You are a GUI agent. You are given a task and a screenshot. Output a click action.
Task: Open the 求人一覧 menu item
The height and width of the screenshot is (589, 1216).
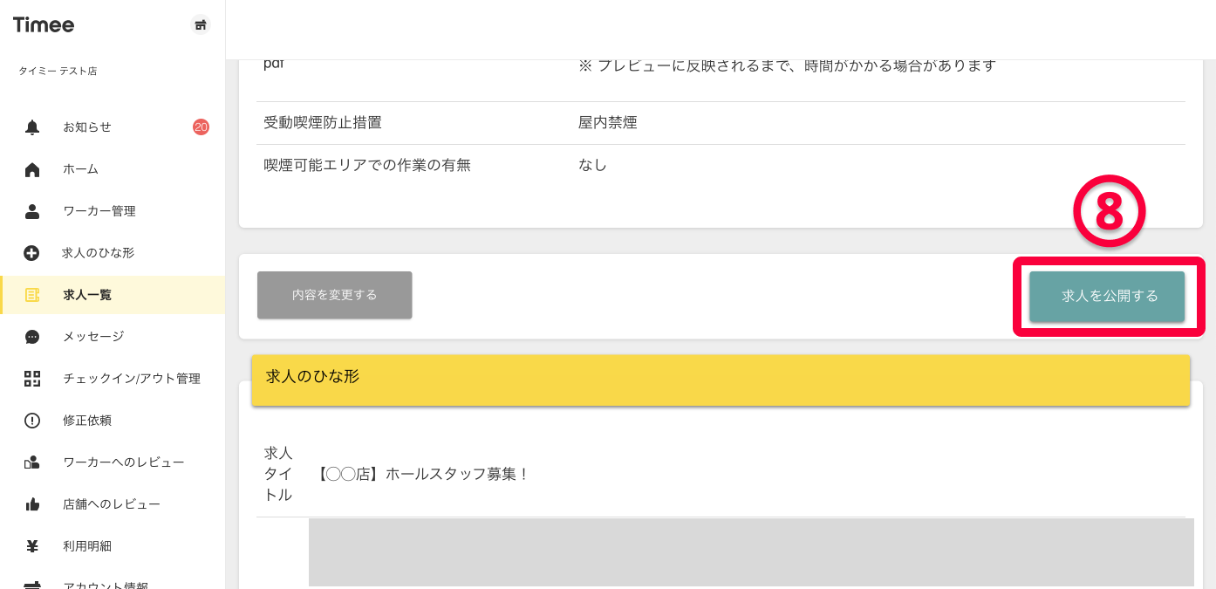(87, 295)
